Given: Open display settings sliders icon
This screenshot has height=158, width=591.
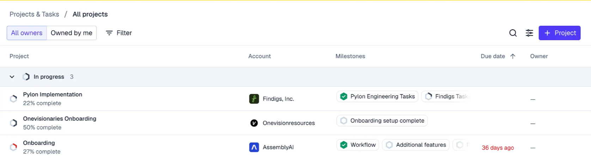Looking at the screenshot, I should tap(529, 33).
